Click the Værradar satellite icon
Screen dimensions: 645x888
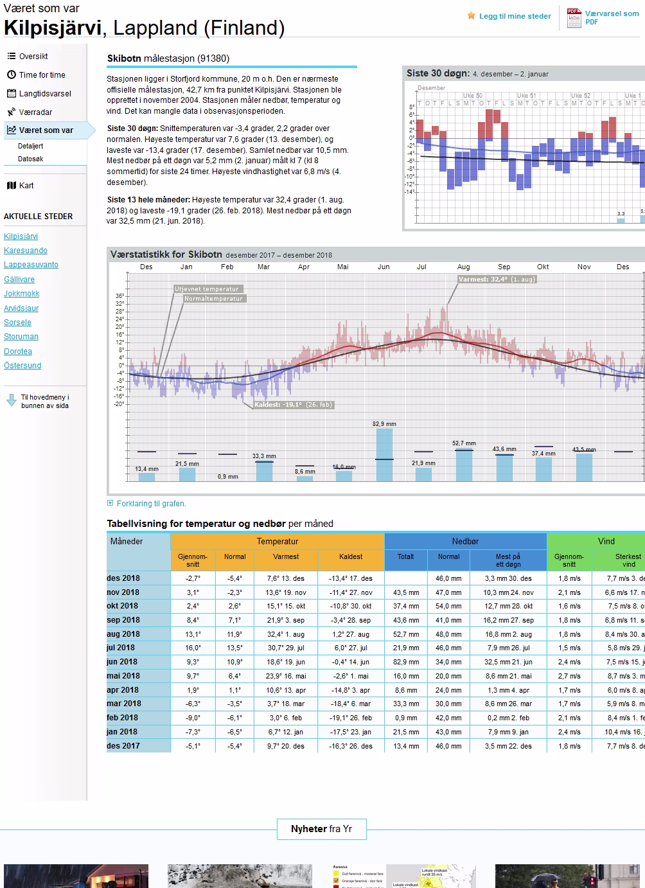pos(11,112)
